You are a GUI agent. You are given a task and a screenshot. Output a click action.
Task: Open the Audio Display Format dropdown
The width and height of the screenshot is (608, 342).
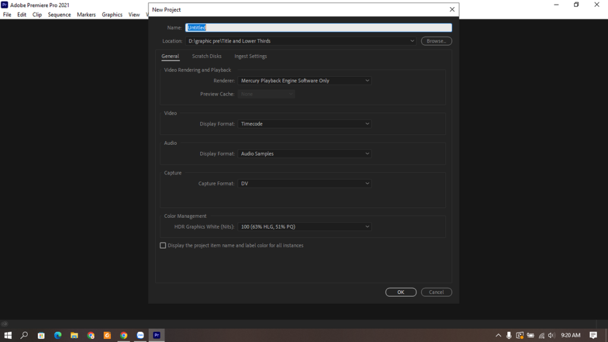click(x=305, y=154)
